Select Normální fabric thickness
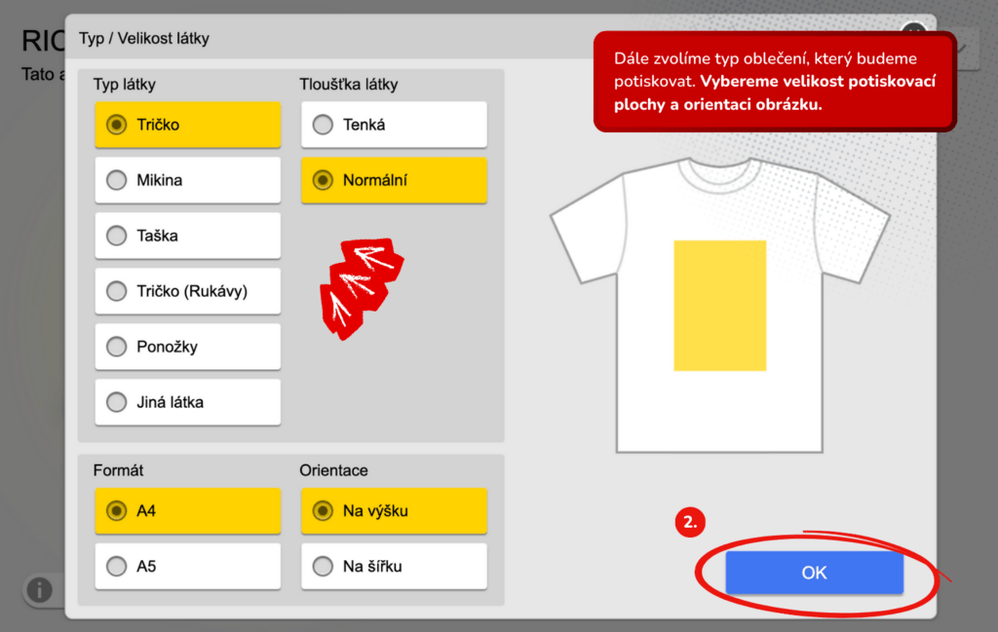The width and height of the screenshot is (998, 632). pos(394,180)
